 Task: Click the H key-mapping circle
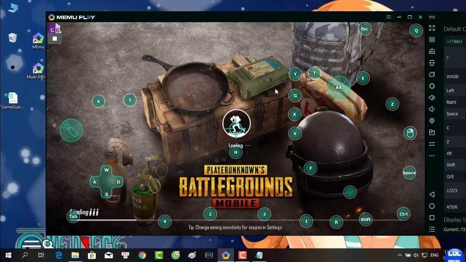point(236,152)
